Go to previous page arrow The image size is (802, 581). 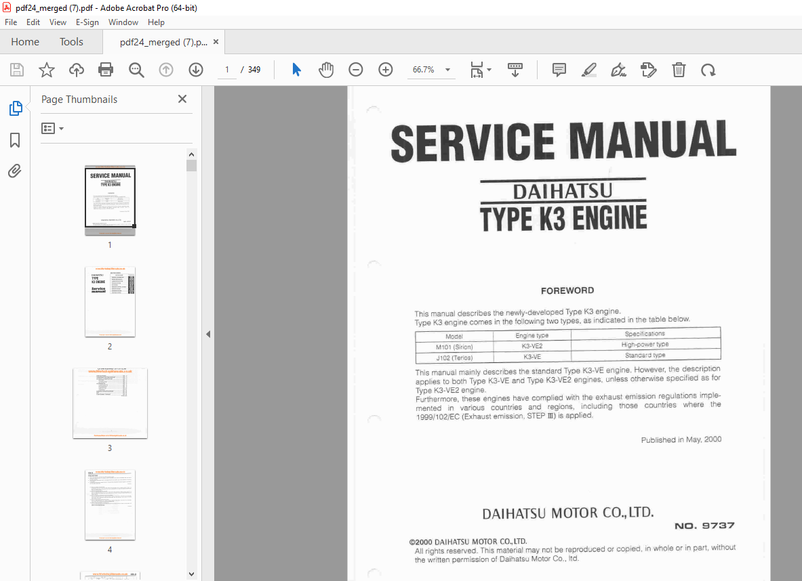point(165,70)
